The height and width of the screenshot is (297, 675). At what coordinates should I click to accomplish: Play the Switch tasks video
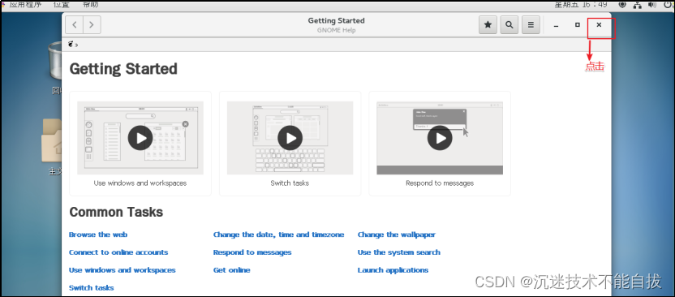point(290,138)
